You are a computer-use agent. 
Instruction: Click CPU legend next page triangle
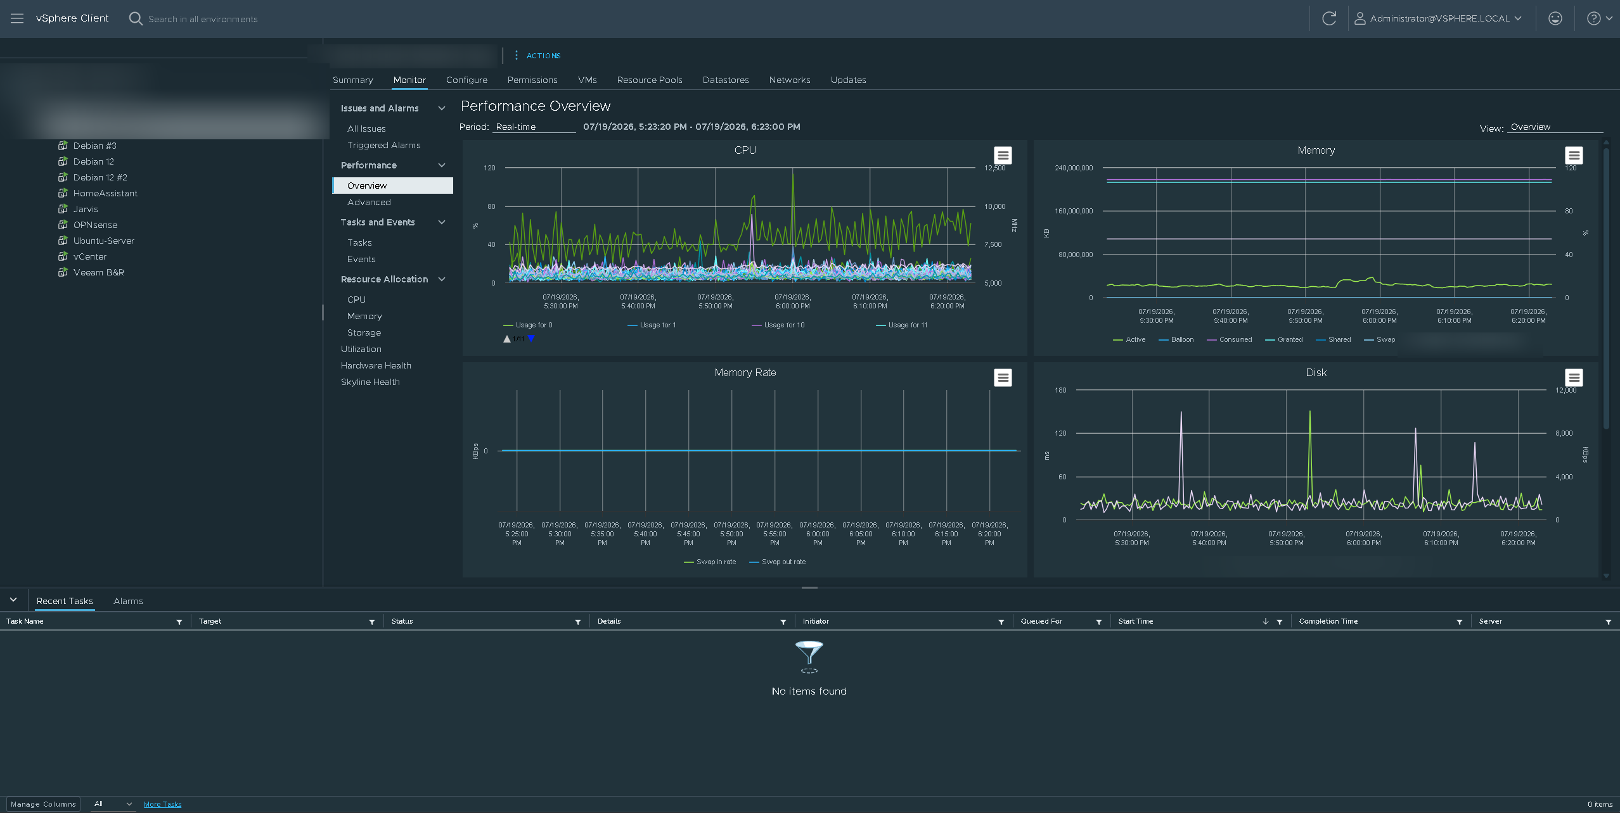(x=531, y=339)
